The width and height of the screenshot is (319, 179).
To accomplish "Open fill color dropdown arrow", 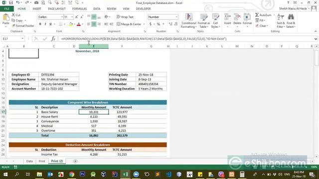I will tap(74, 24).
